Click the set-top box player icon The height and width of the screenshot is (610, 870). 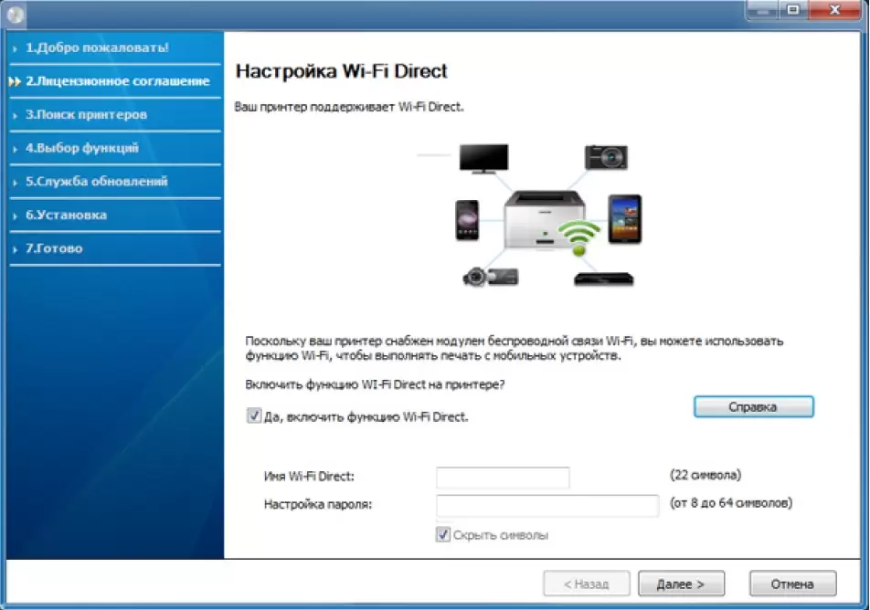pyautogui.click(x=602, y=278)
